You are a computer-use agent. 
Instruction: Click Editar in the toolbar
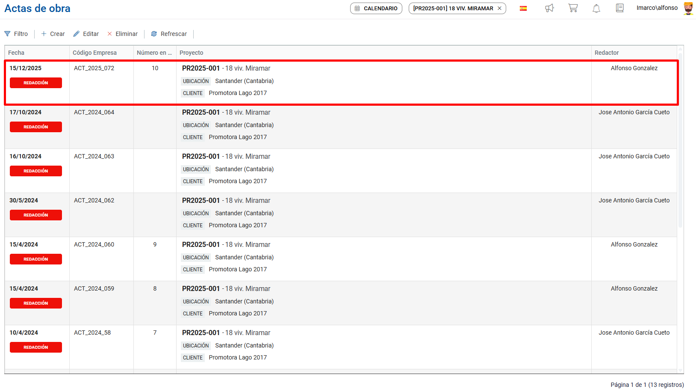(86, 34)
